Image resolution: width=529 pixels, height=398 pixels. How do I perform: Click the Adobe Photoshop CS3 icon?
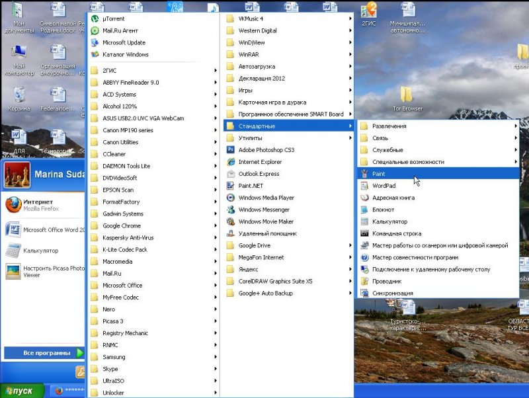click(x=231, y=150)
